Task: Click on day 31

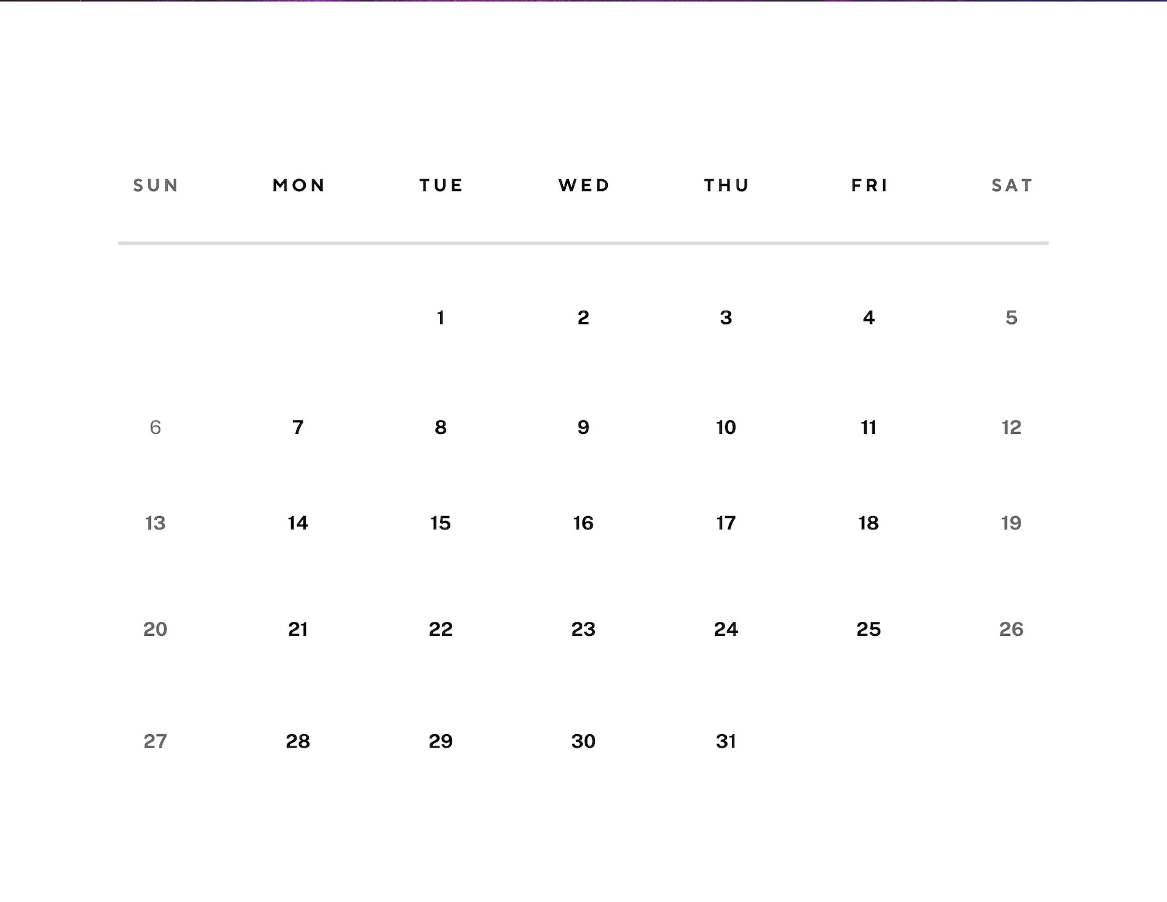Action: coord(726,741)
